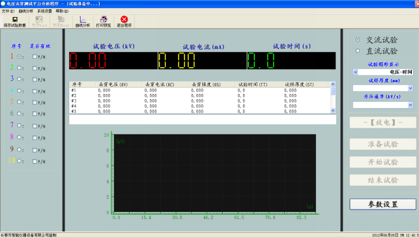The height and width of the screenshot is (238, 419).
Task: Tick the Y/N checkbox for sample 1
Action: point(35,57)
